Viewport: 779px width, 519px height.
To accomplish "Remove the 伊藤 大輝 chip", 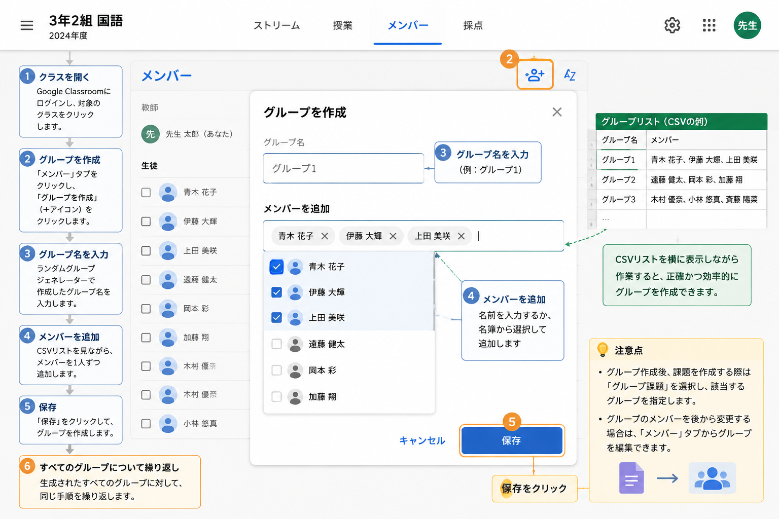I will pyautogui.click(x=393, y=236).
